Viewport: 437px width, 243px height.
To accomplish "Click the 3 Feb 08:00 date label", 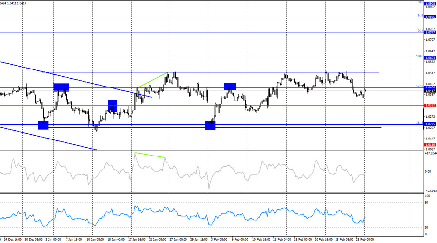I will coord(219,240).
